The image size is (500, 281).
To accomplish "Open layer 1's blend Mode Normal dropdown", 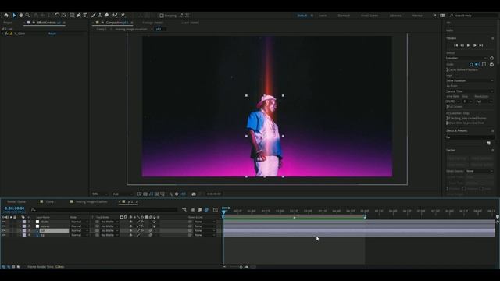I will (80, 222).
